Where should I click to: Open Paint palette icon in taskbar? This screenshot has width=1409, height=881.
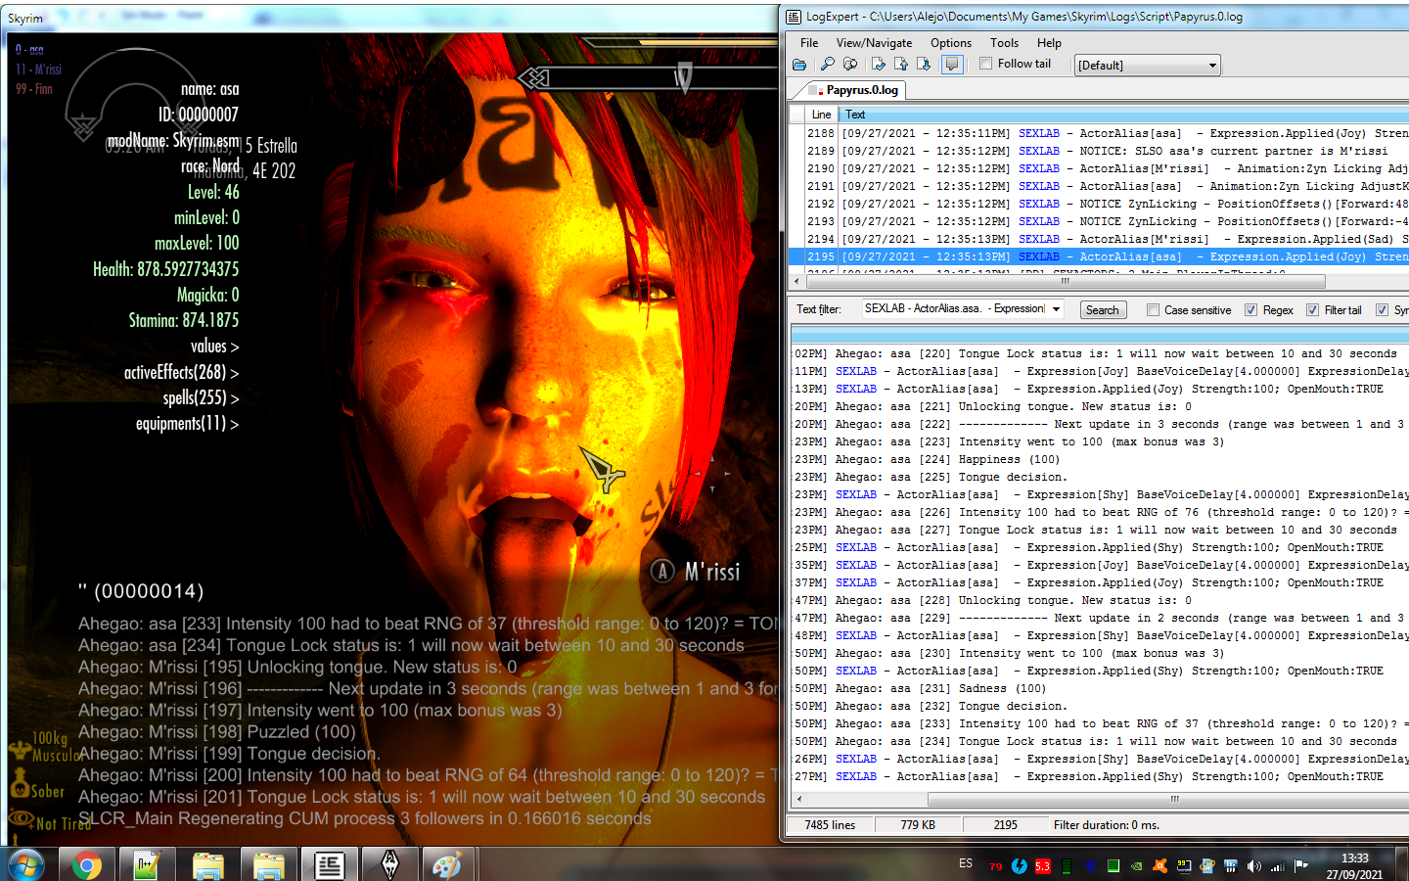coord(447,865)
